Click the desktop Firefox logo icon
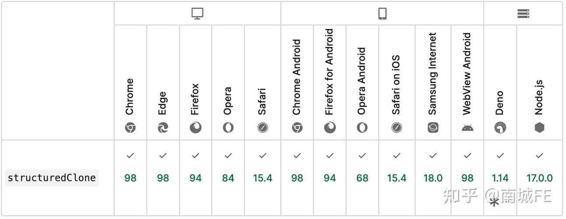Screen dimensions: 566x219 [x=196, y=128]
